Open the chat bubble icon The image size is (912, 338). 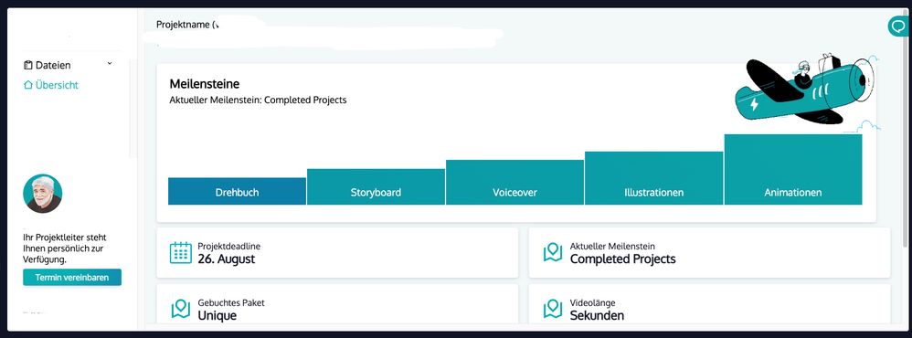898,26
